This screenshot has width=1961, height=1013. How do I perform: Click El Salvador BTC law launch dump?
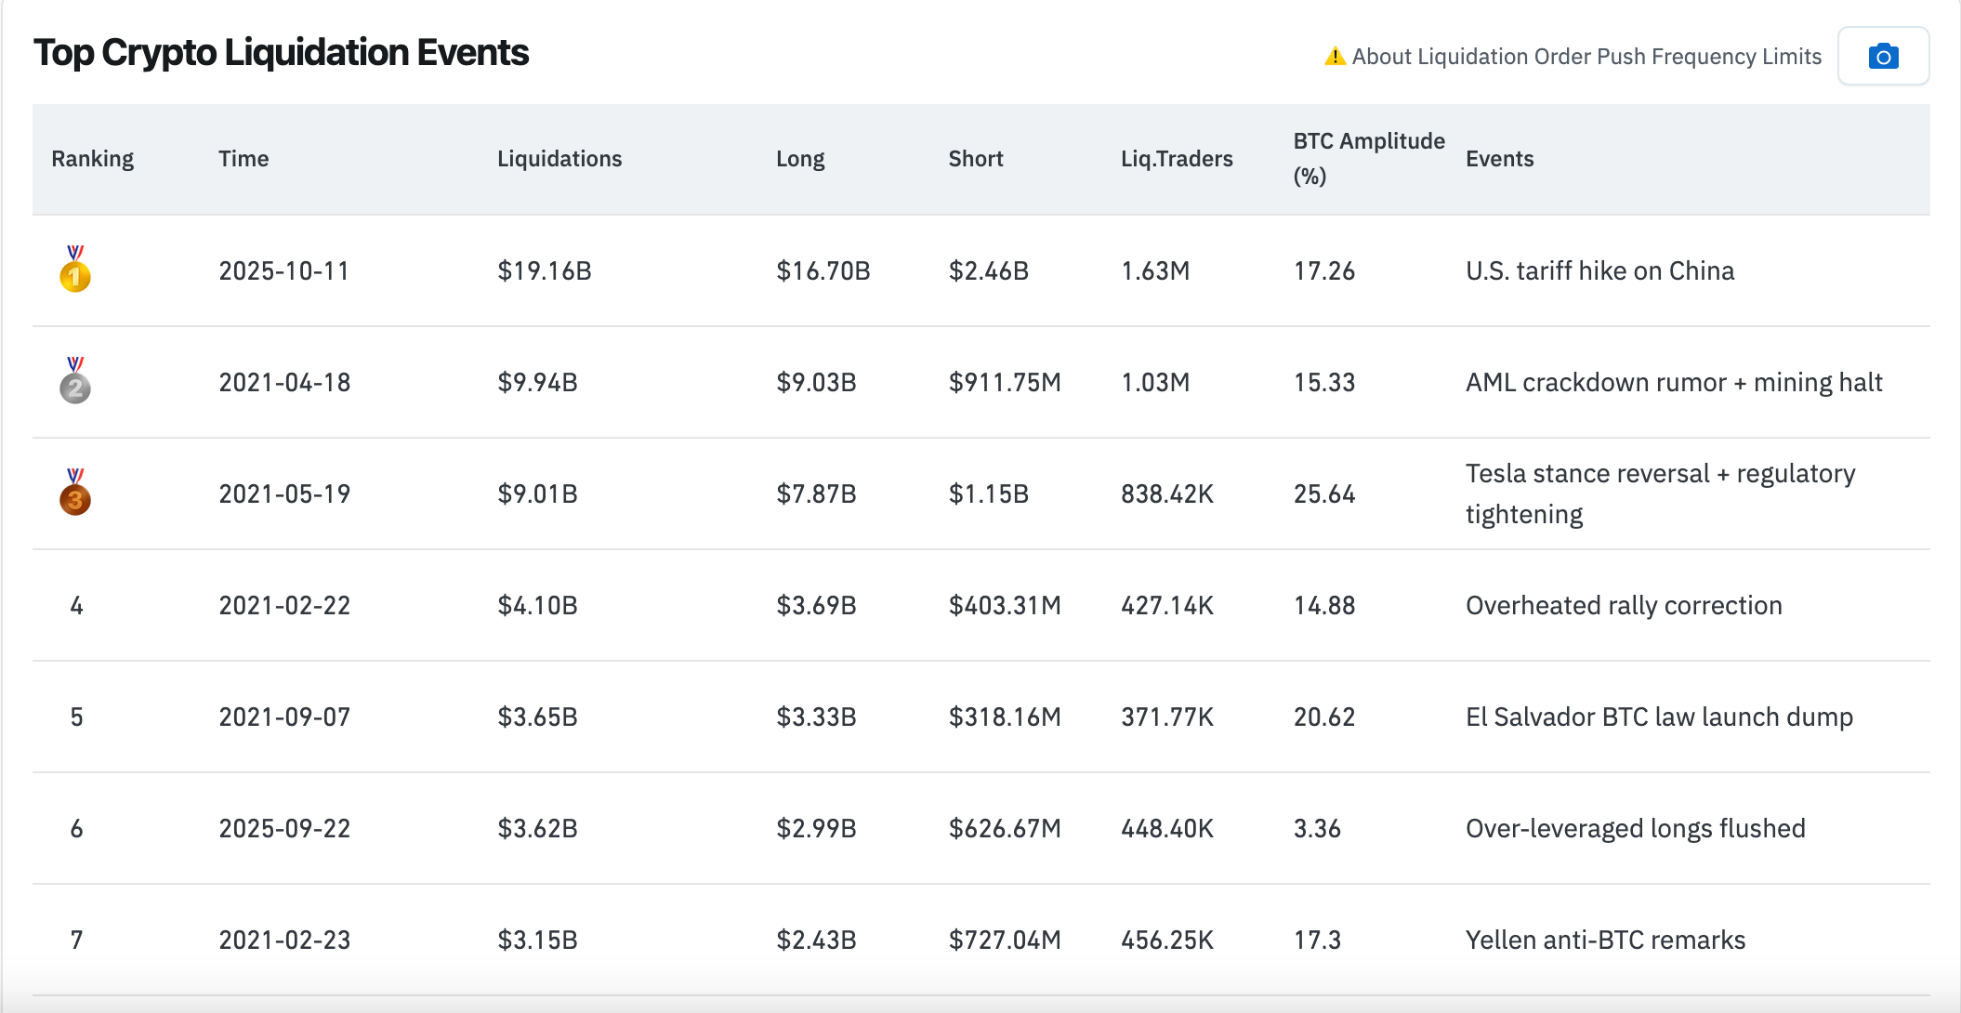(x=1660, y=717)
